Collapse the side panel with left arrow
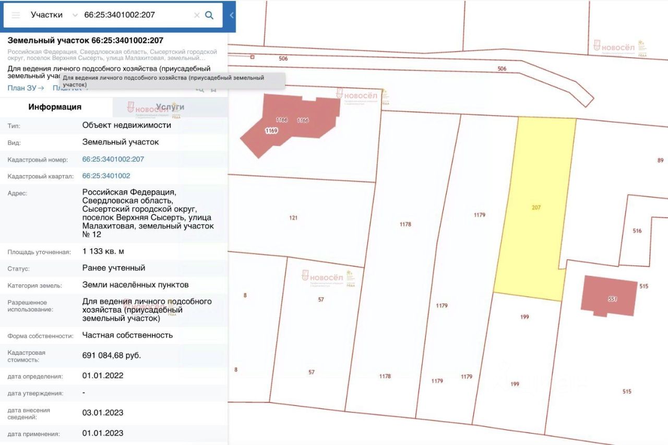The image size is (668, 445). 232,15
